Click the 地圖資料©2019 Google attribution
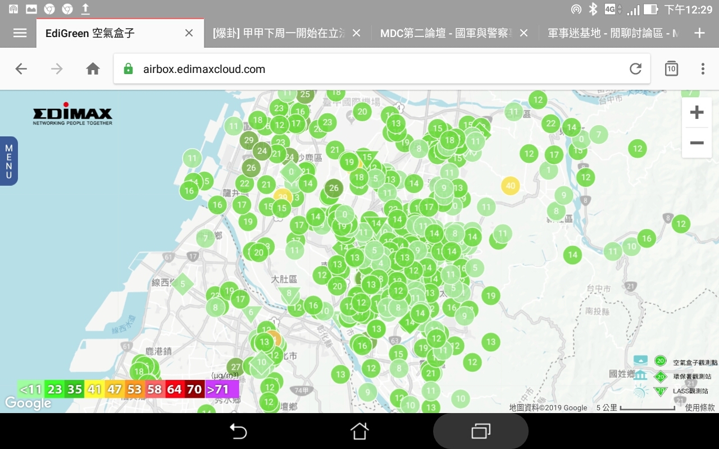Screen dimensions: 719x449 click(x=548, y=408)
